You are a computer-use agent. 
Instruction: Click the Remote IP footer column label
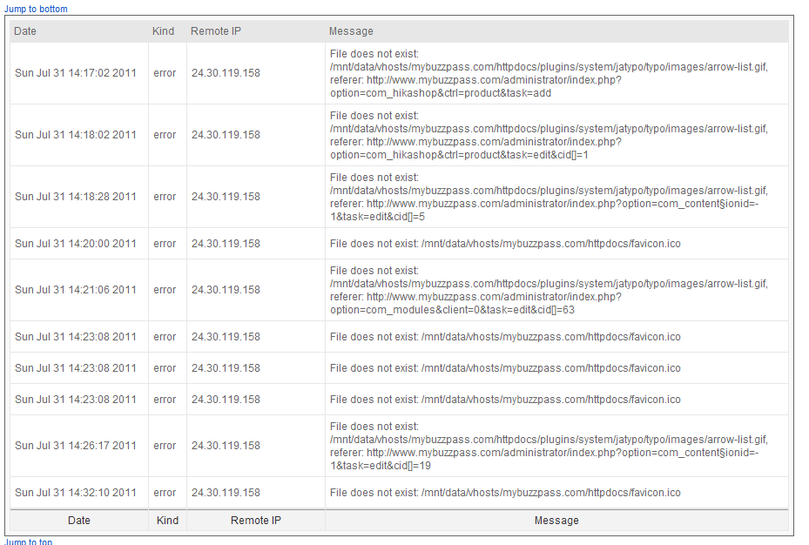(256, 521)
